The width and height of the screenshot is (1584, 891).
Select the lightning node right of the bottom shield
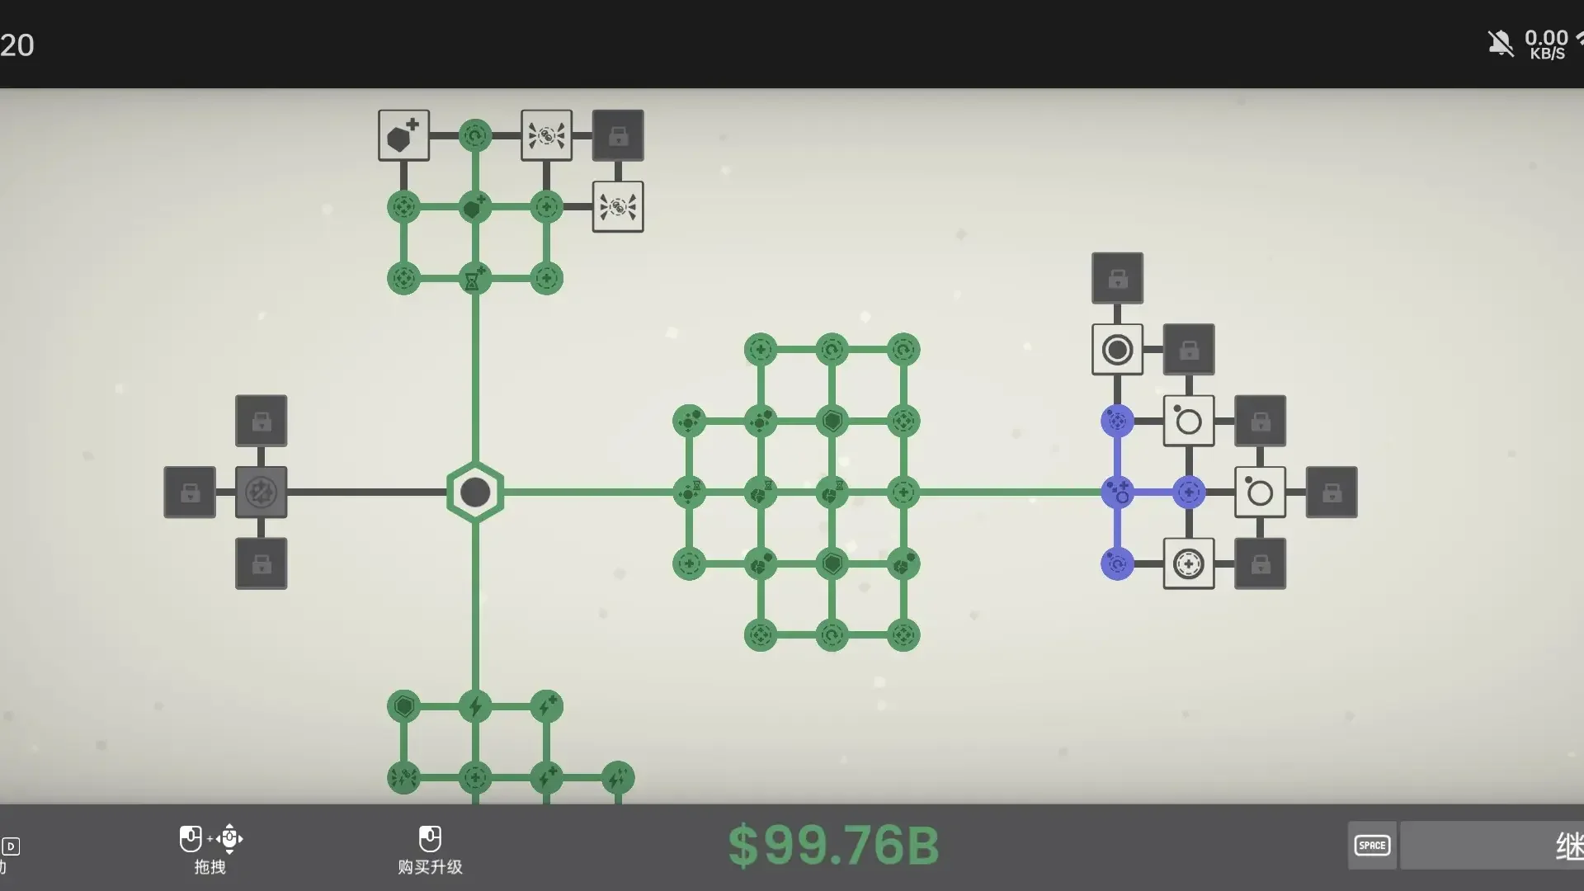coord(475,707)
